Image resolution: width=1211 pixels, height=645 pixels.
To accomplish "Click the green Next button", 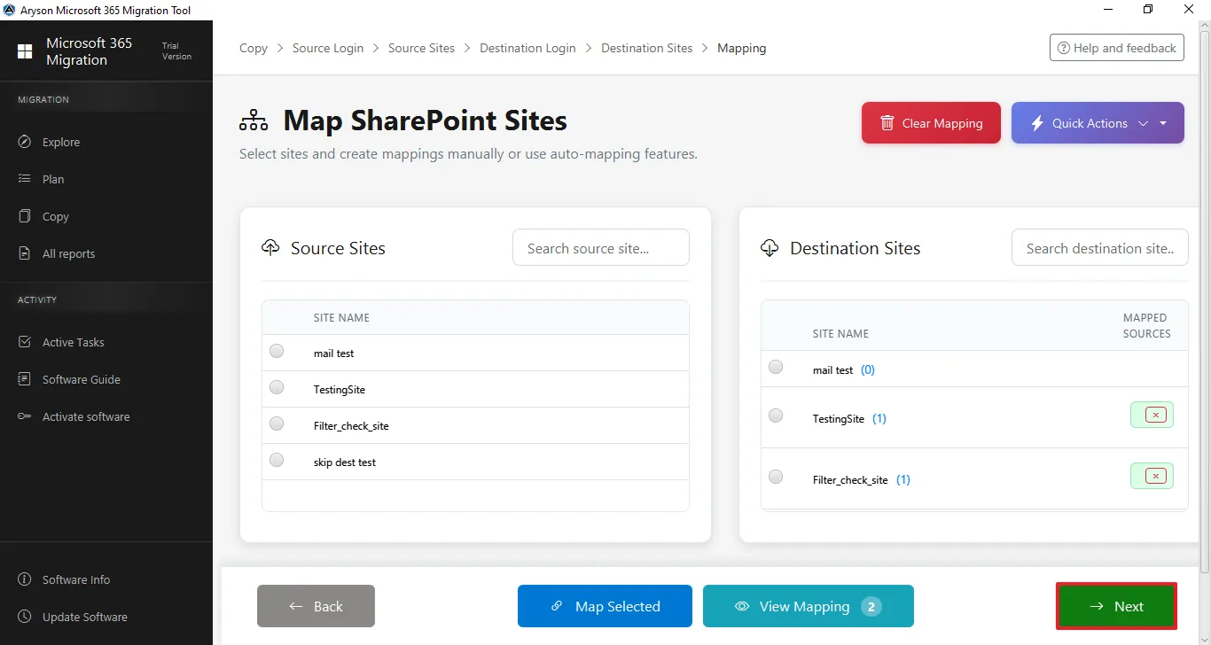I will [1116, 606].
